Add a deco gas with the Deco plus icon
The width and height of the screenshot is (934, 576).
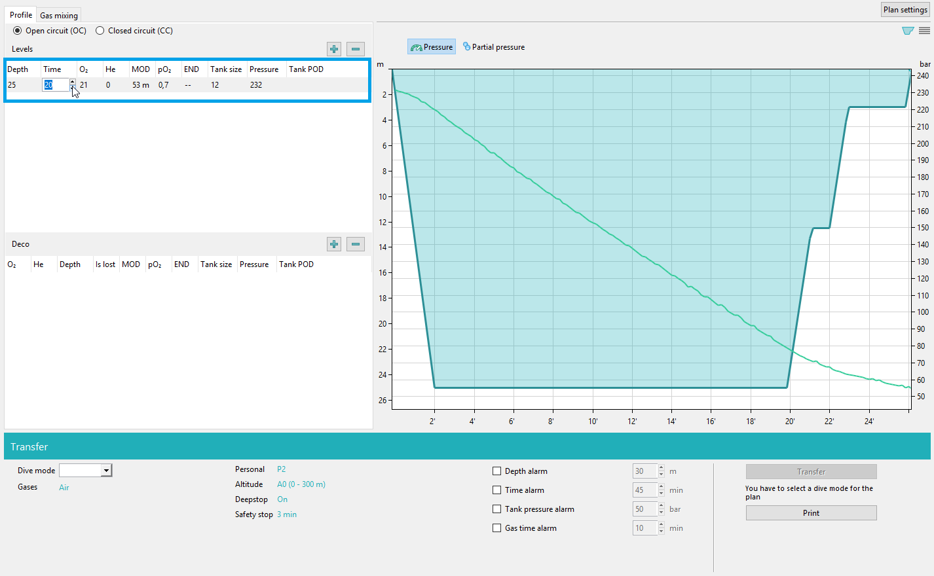click(x=334, y=244)
